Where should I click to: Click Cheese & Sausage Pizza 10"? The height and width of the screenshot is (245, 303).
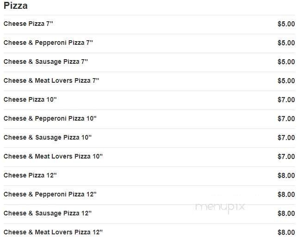coord(48,137)
